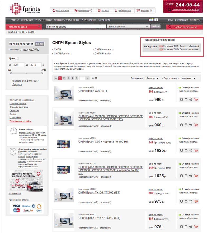This screenshot has height=233, width=207.
Task: Click the shopping cart icon next to корзина
Action: pyautogui.click(x=138, y=10)
